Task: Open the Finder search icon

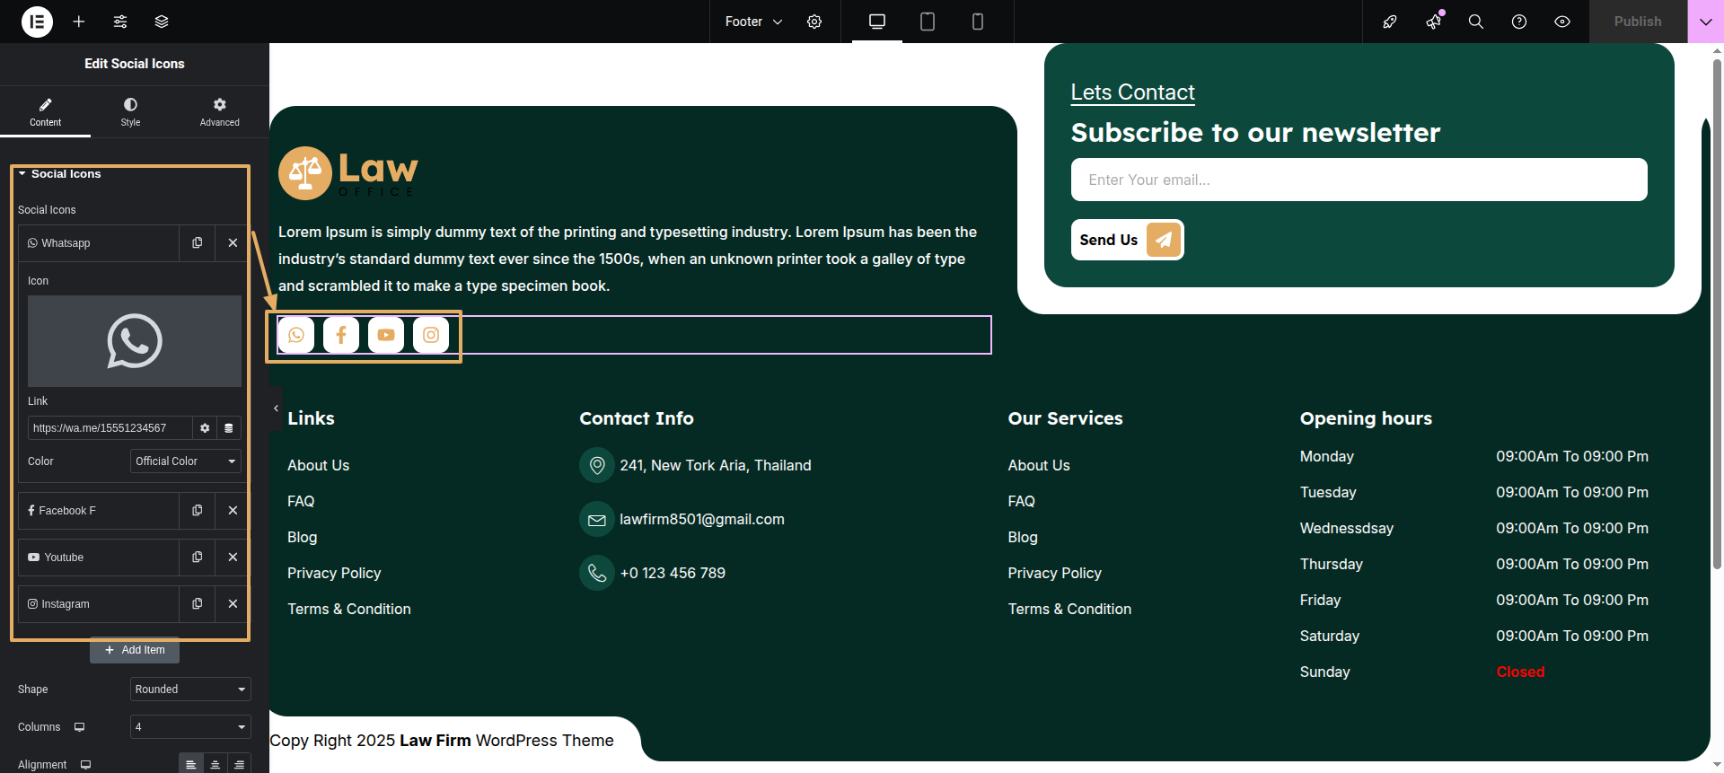Action: (1475, 22)
